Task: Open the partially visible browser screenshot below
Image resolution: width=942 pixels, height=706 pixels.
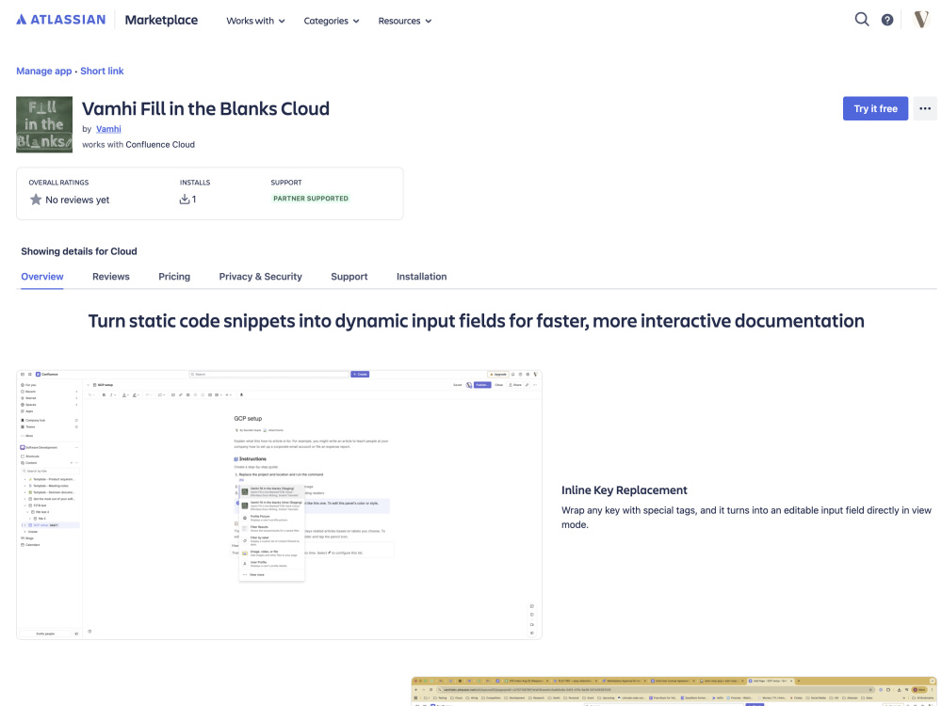Action: [x=674, y=691]
